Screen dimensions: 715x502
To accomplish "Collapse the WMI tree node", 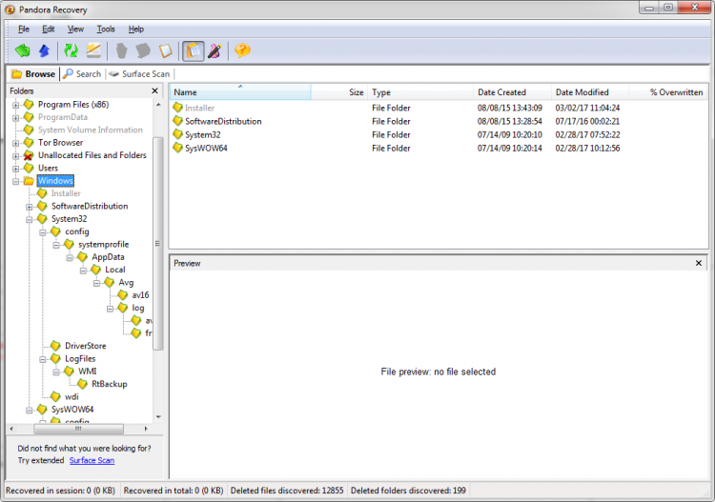I will pyautogui.click(x=56, y=372).
